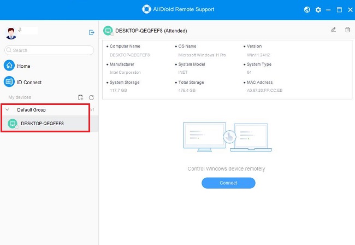Collapse the Default Group chevron
This screenshot has height=245, width=355.
(x=7, y=110)
